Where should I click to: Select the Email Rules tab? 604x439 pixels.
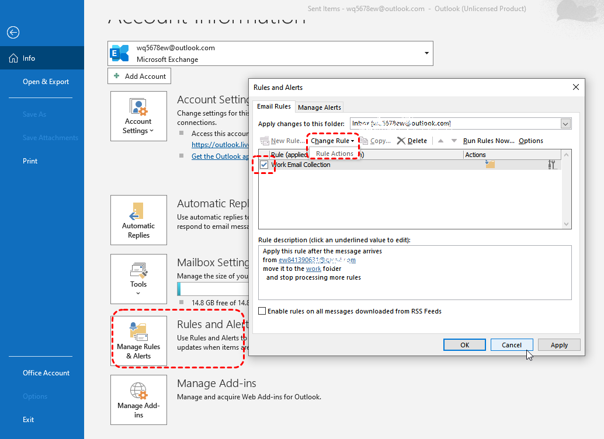(274, 106)
